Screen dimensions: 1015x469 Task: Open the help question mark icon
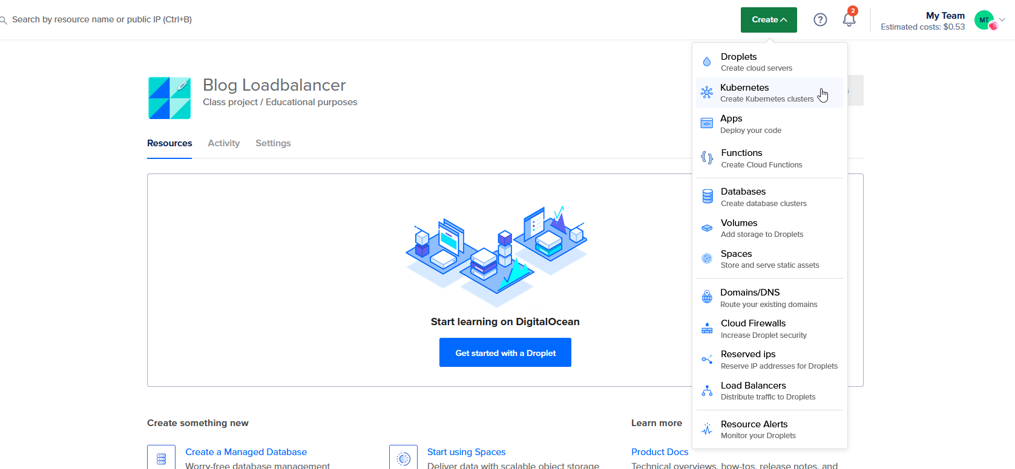820,20
